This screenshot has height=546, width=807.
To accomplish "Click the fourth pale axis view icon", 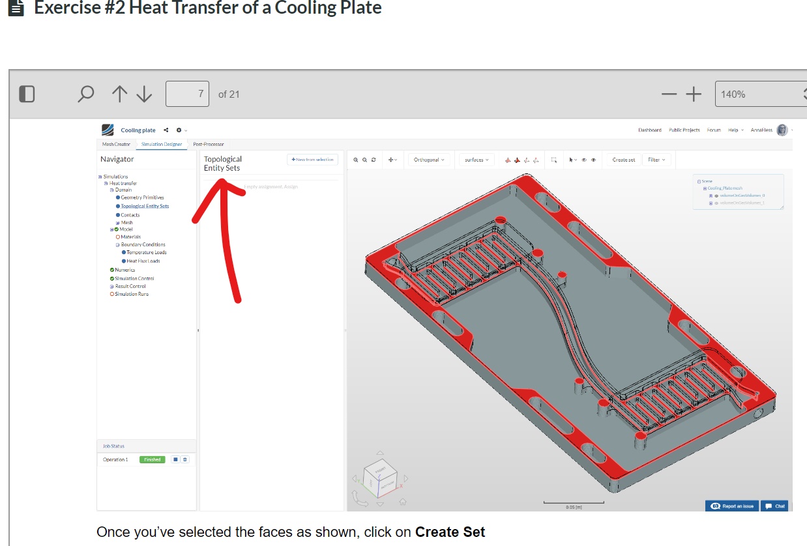I will (536, 160).
